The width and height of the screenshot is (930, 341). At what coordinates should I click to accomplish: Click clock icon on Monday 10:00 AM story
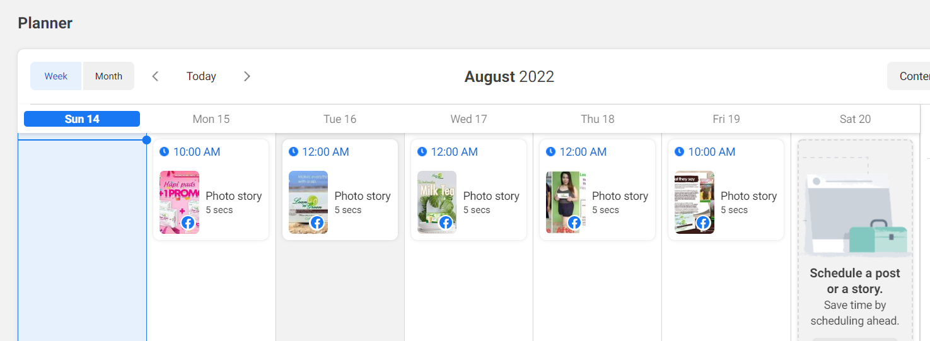pos(165,152)
